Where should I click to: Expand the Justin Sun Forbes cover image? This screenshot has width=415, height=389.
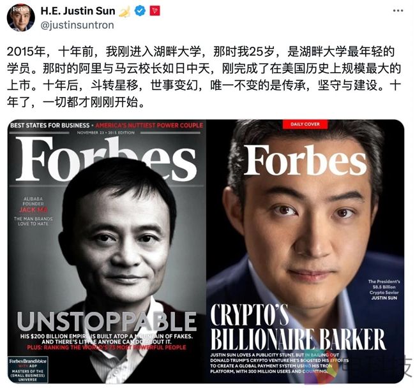coord(305,251)
